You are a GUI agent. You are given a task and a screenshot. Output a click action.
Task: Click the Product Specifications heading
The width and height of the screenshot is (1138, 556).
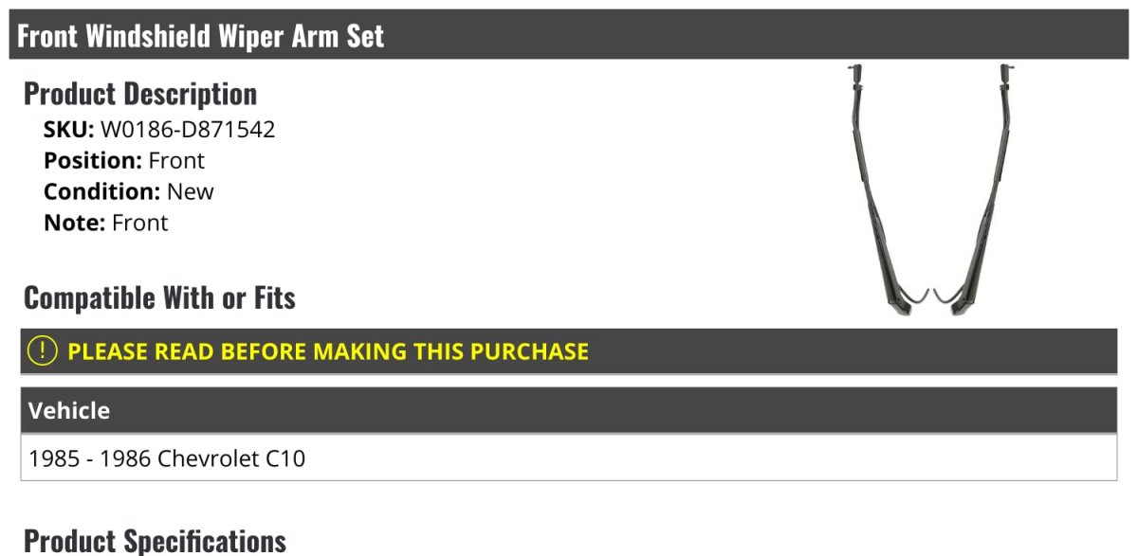[155, 541]
